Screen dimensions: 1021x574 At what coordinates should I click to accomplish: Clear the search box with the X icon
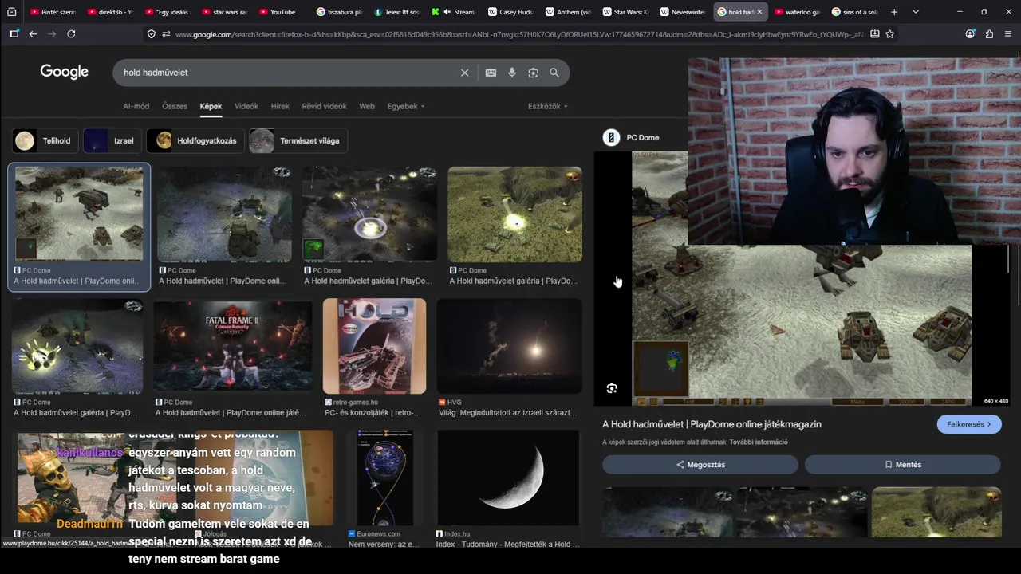[465, 73]
